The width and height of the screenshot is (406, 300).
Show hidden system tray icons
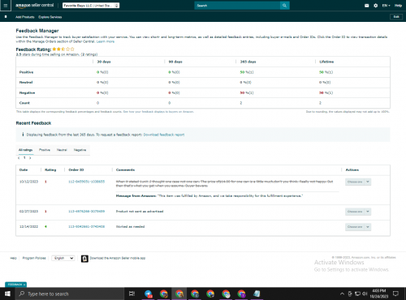point(342,294)
